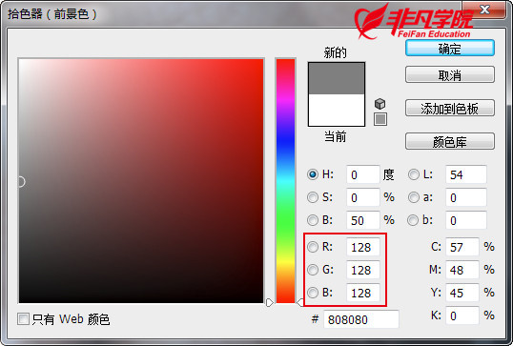Click the current white color swatch
This screenshot has height=346, width=513.
point(337,110)
